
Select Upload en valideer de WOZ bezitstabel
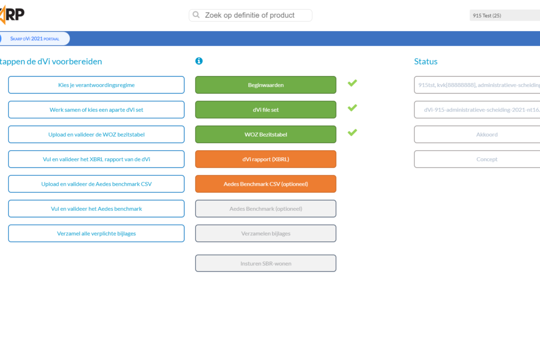(96, 135)
